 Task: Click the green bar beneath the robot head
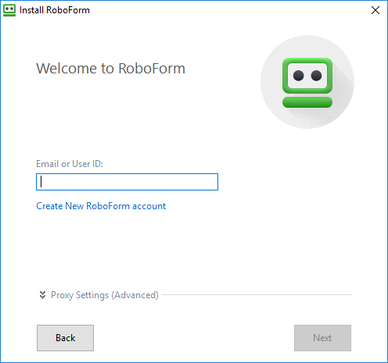[307, 102]
